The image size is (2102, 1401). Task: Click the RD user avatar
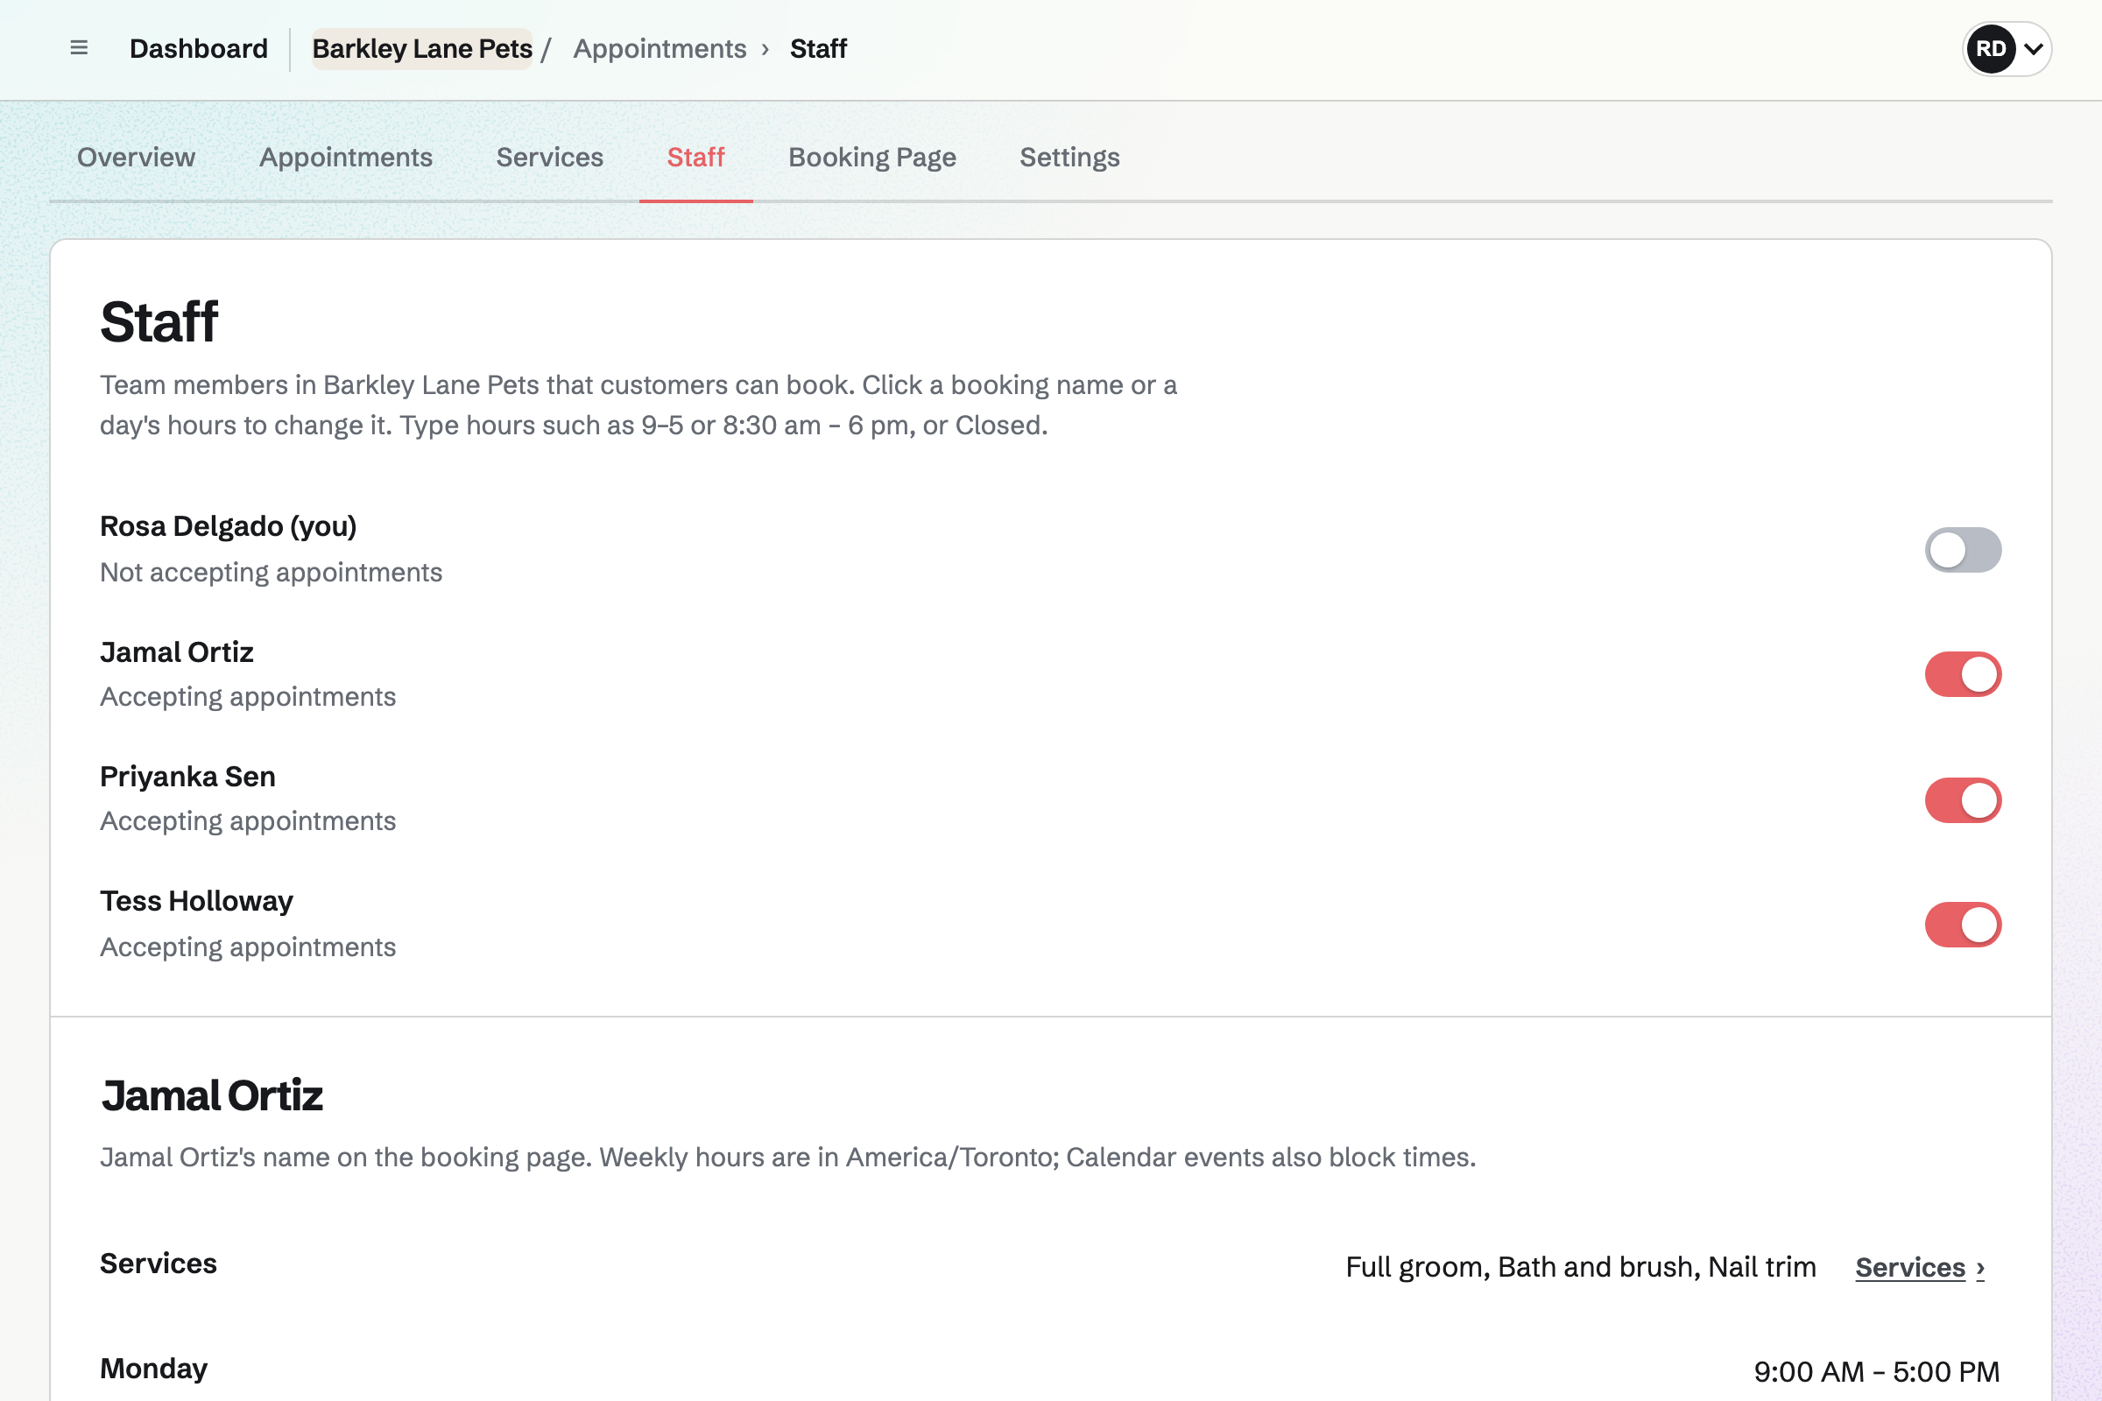click(1990, 48)
